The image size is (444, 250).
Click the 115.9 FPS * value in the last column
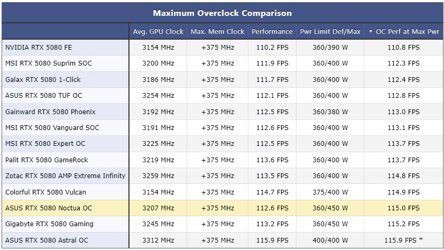(x=403, y=240)
